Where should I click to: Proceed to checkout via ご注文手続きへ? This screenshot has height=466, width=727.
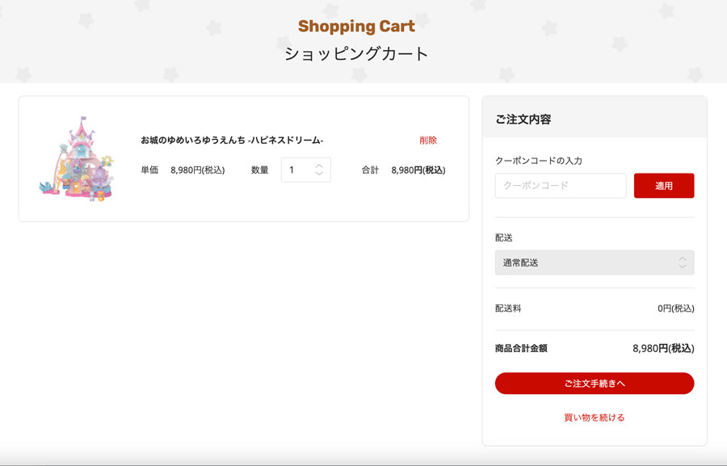pyautogui.click(x=595, y=384)
